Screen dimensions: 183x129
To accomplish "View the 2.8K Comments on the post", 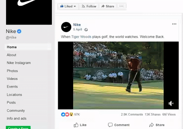I will (132, 114).
